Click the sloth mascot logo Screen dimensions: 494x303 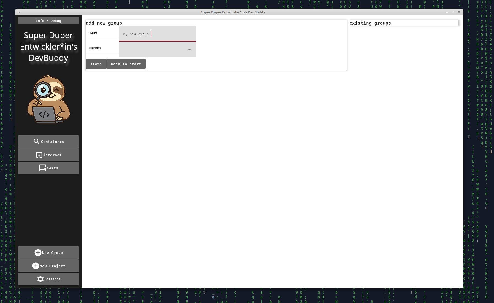click(48, 99)
